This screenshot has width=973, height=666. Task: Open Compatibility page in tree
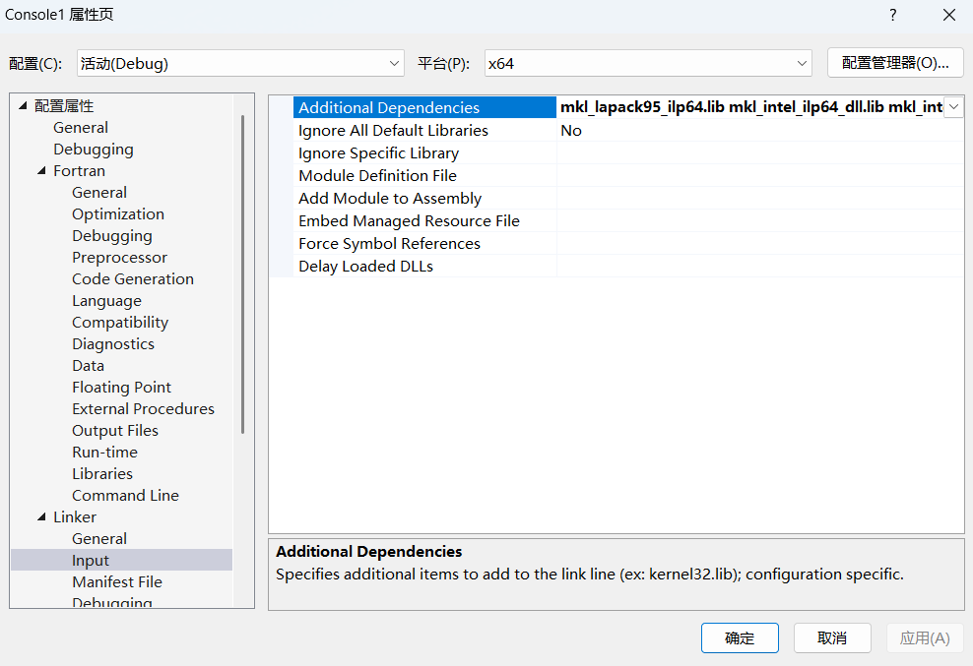(120, 323)
